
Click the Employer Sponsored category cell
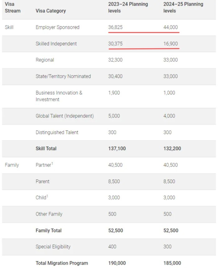57,27
